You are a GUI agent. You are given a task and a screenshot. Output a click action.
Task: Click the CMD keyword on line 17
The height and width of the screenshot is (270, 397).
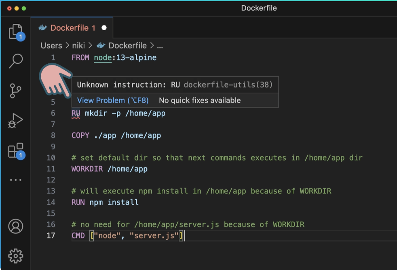coord(78,236)
